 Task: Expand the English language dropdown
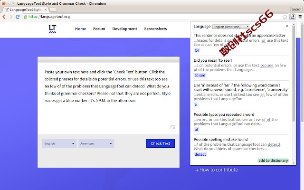tap(59, 143)
